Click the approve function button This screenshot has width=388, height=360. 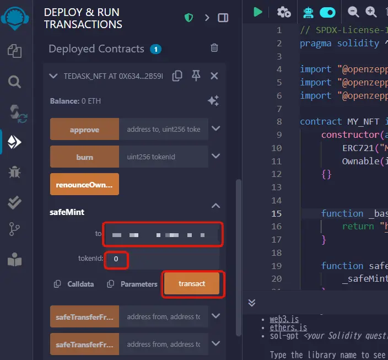85,129
